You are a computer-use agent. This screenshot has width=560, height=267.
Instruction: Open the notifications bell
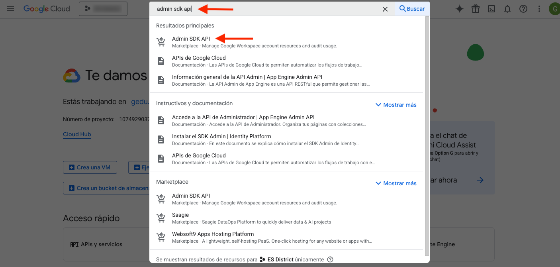click(507, 9)
